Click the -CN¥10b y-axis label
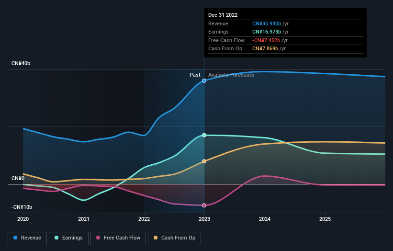This screenshot has height=251, width=393. [x=22, y=207]
